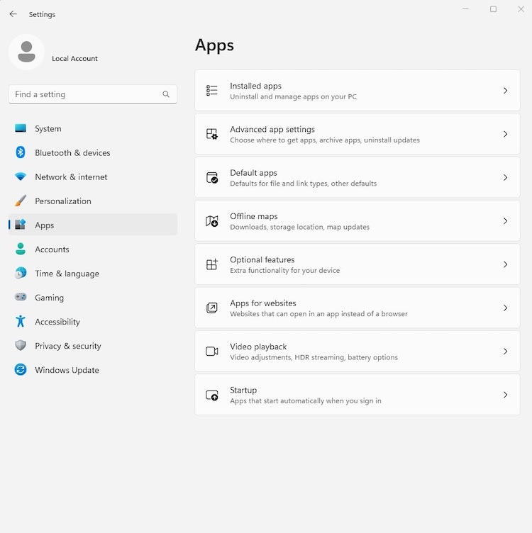Click the Accessibility figure icon

click(x=21, y=321)
